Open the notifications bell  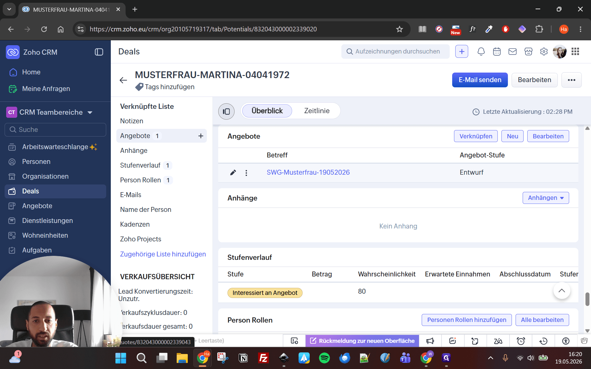(x=481, y=51)
